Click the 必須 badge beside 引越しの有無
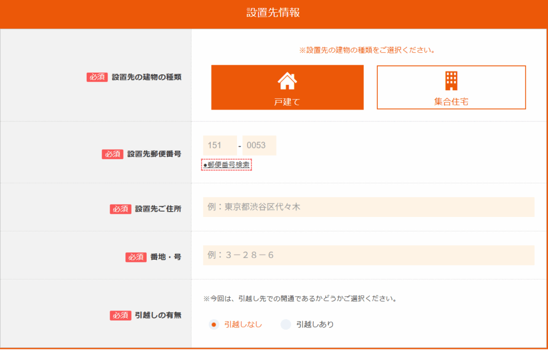The height and width of the screenshot is (350, 548). 120,315
